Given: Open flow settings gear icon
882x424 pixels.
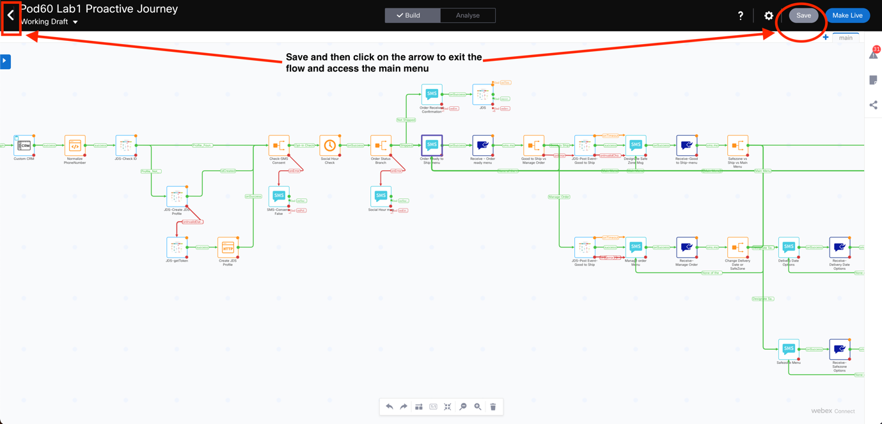Looking at the screenshot, I should [769, 15].
